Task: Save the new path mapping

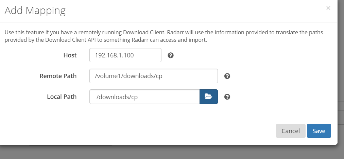Action: [x=319, y=131]
